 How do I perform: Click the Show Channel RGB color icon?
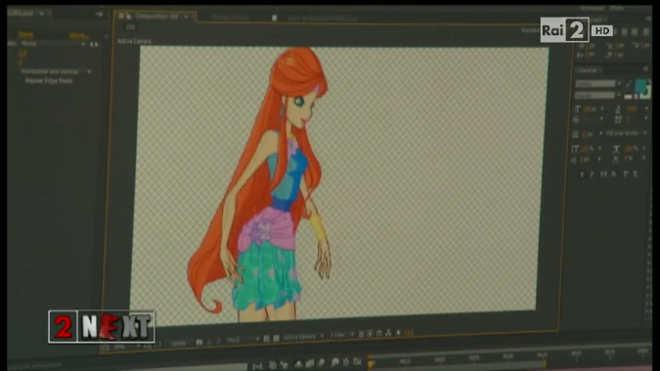coord(219,341)
